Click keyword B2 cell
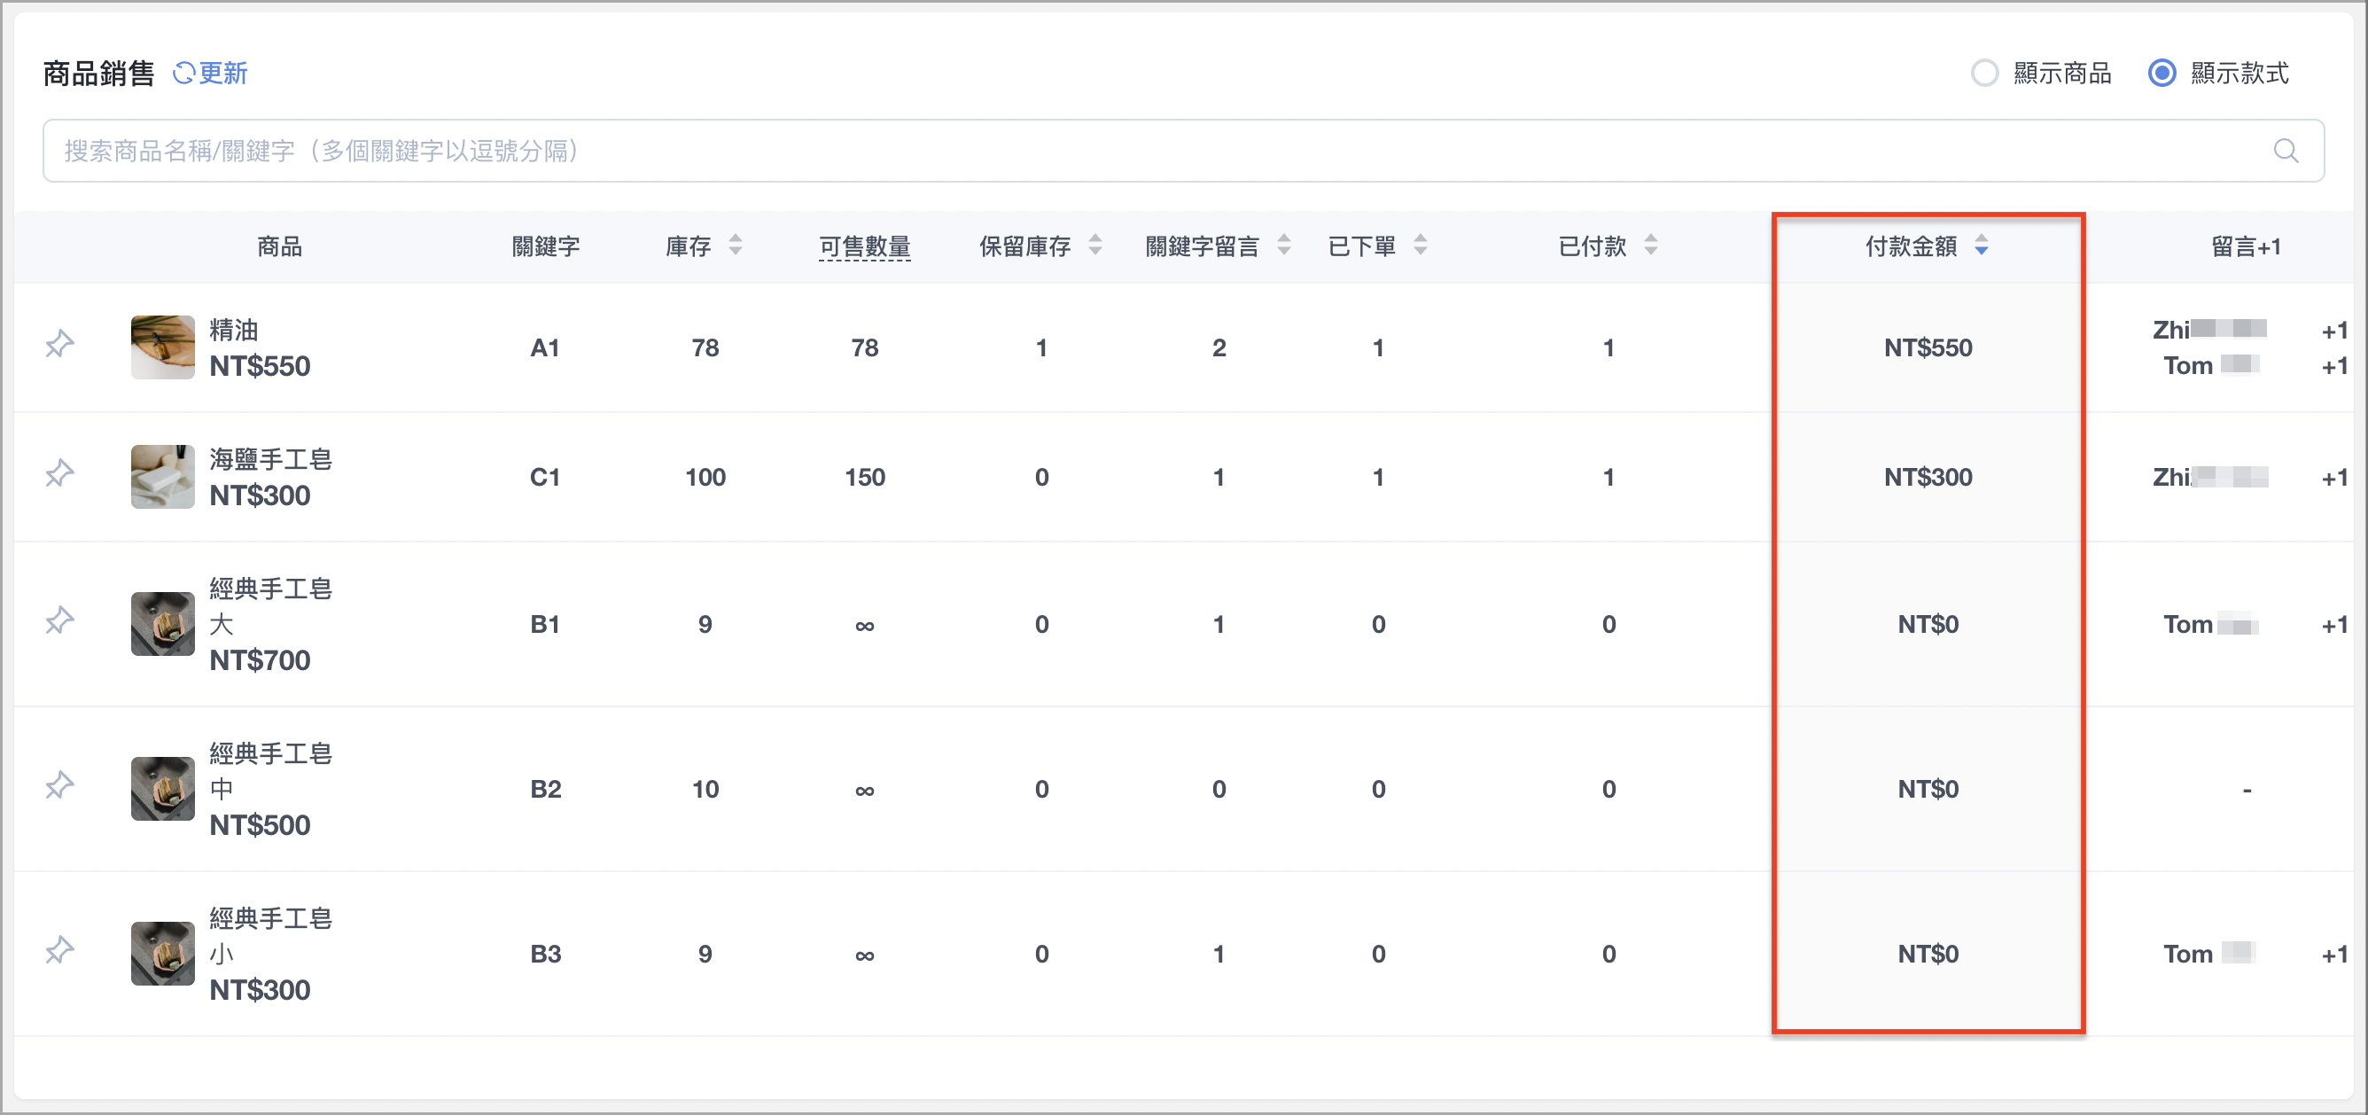Screen dimensions: 2368x1115 coord(545,789)
